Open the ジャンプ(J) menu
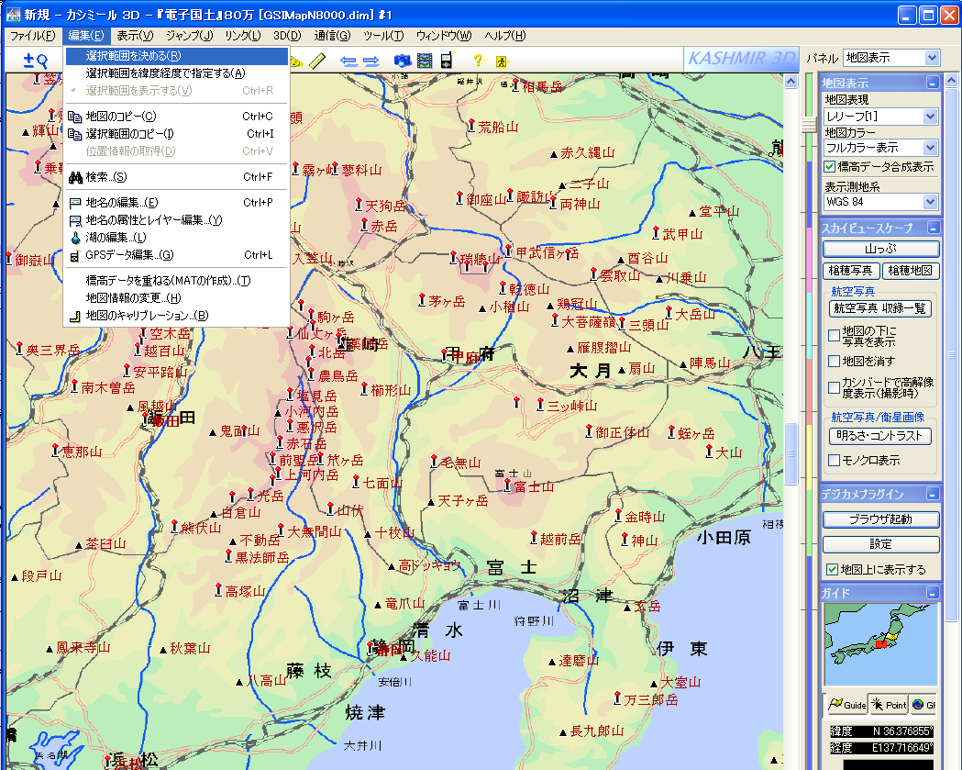The image size is (962, 770). point(189,36)
